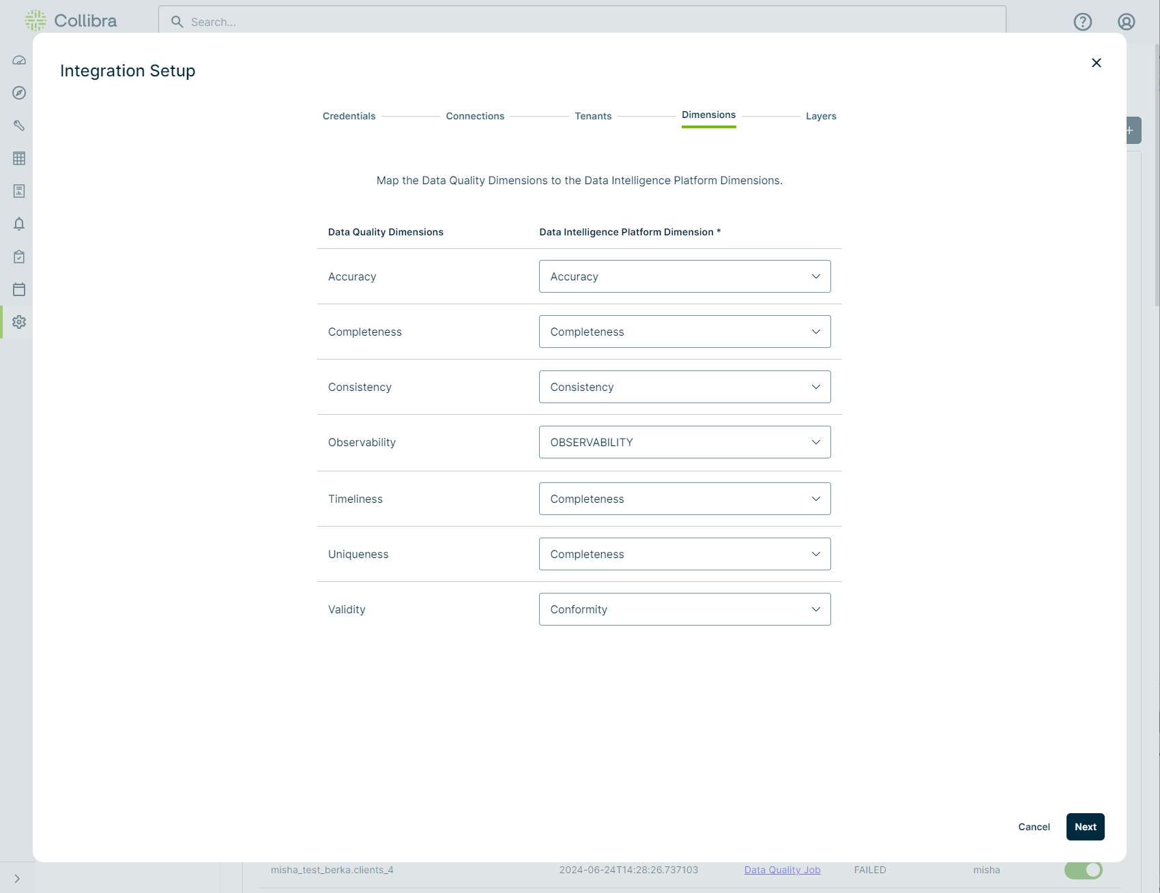Open the user profile icon
Viewport: 1160px width, 893px height.
1126,22
